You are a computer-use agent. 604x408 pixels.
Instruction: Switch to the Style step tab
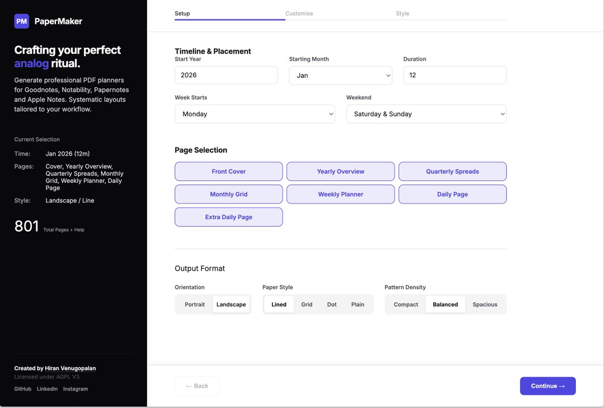tap(403, 14)
